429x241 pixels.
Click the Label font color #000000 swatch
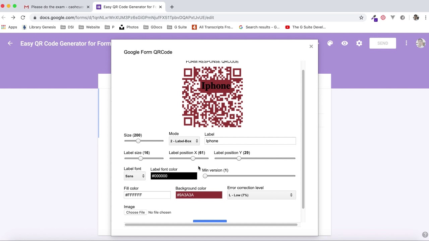tap(174, 176)
